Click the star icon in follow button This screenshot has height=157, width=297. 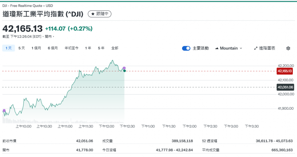pyautogui.click(x=93, y=14)
